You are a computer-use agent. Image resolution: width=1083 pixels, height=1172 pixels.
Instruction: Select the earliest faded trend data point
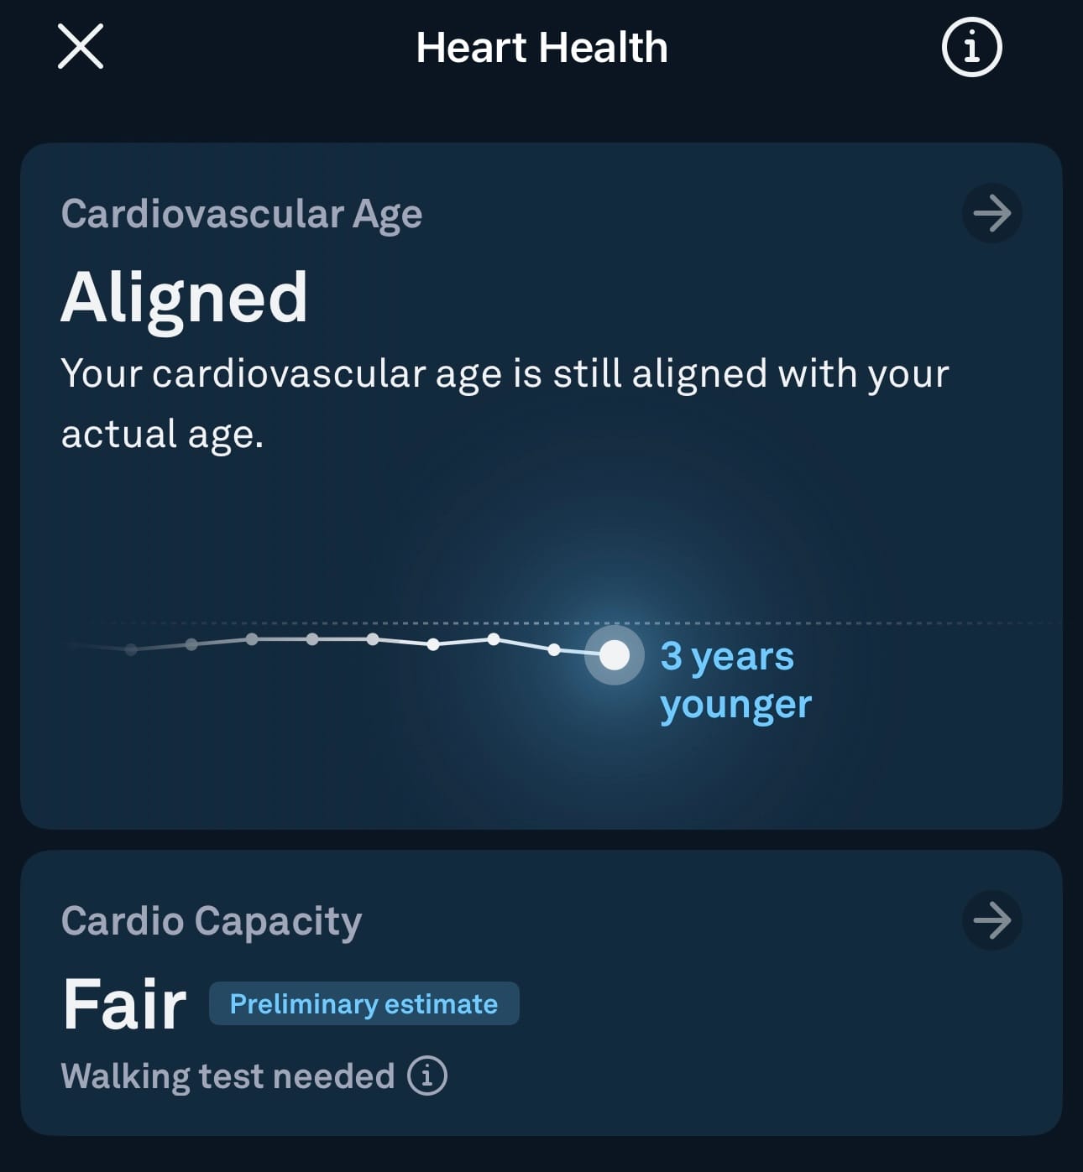(x=131, y=649)
